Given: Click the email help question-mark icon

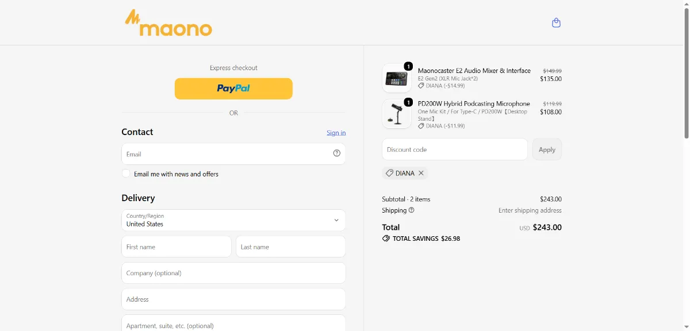Looking at the screenshot, I should click(337, 153).
